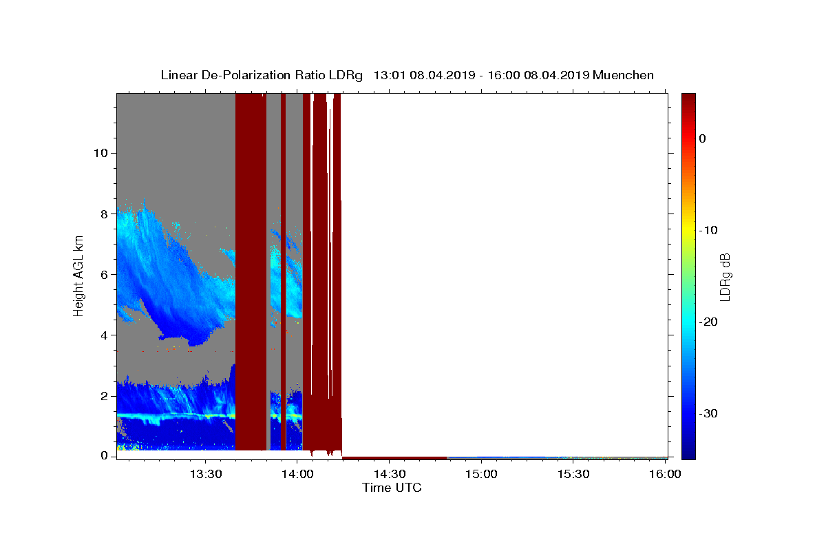Click the wide dark red band near 13:45
The height and width of the screenshot is (551, 826).
(251, 272)
